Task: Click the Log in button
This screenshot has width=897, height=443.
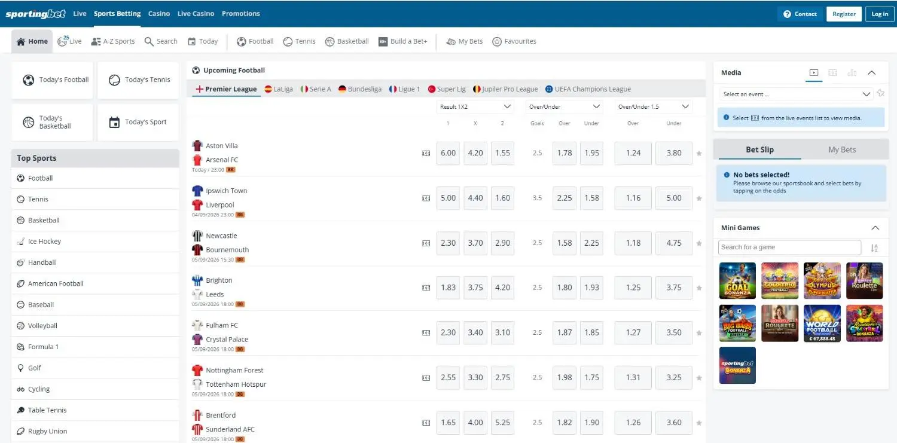Action: tap(880, 14)
